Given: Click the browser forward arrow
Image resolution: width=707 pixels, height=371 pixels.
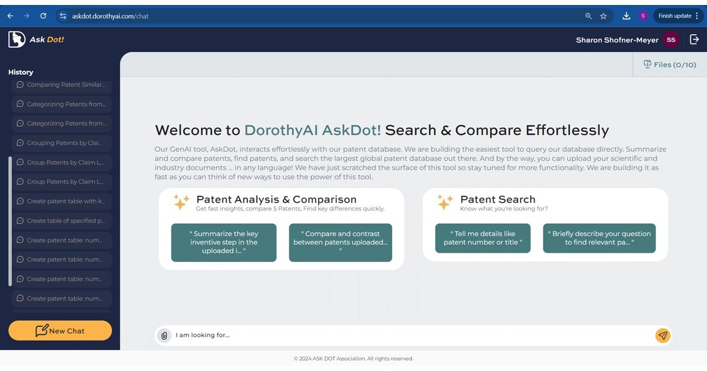Looking at the screenshot, I should [27, 16].
